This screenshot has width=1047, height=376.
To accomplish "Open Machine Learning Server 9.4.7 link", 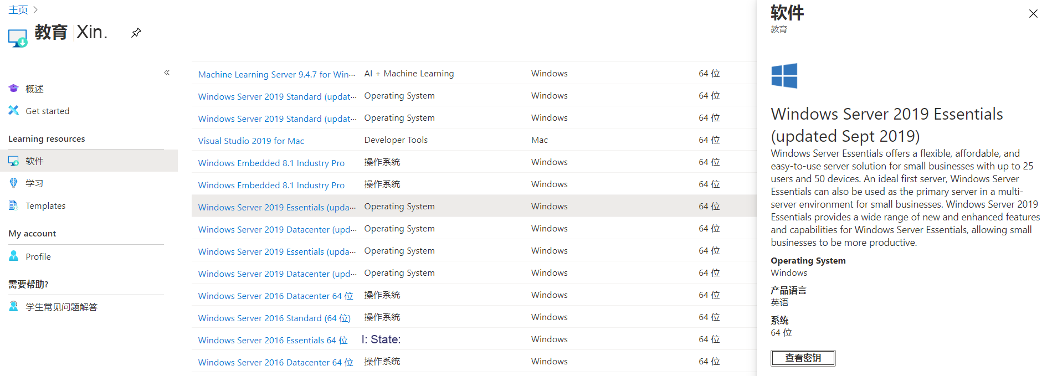I will pos(277,74).
